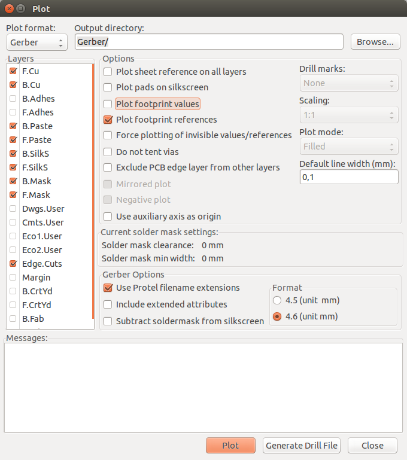
Task: Select the 4.5 (unit mm) format
Action: 277,300
